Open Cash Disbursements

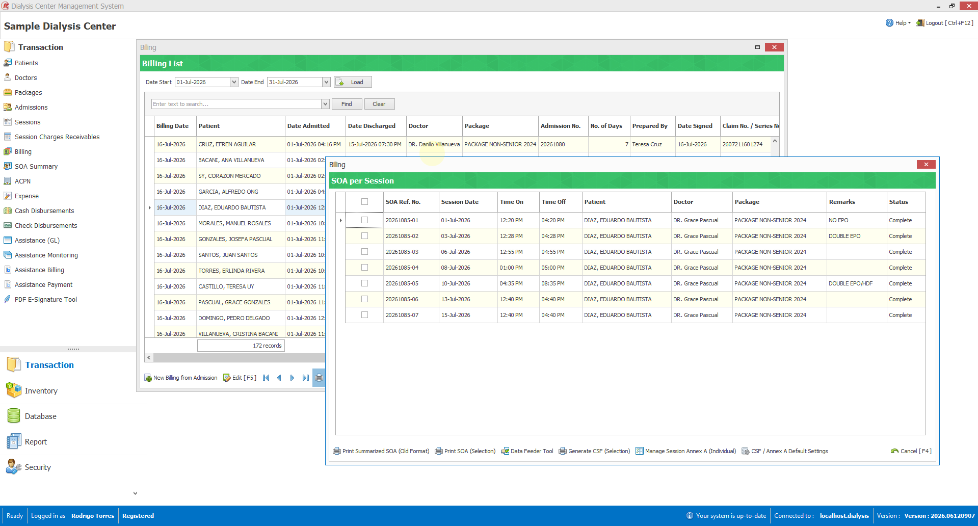click(44, 211)
